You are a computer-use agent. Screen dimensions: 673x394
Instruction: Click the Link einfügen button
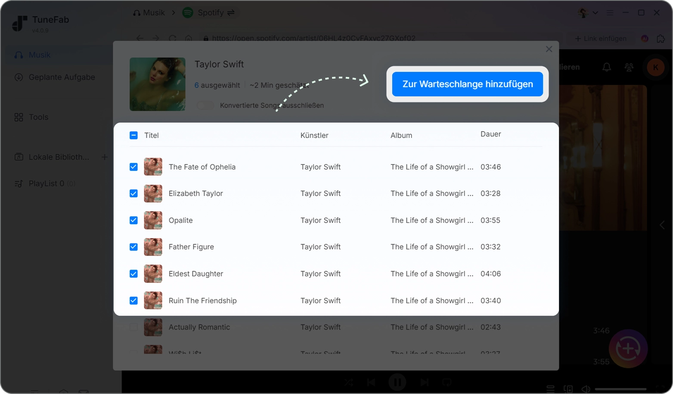click(x=601, y=39)
